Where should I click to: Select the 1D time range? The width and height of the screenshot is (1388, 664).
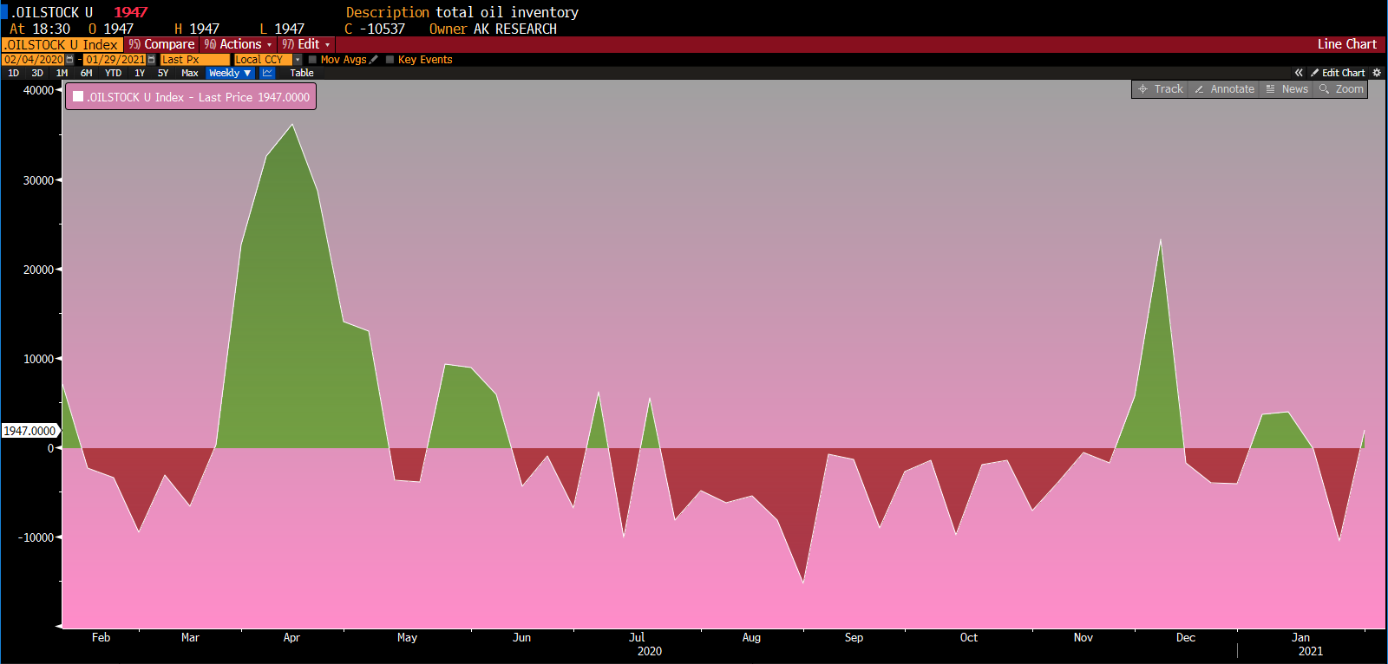tap(13, 73)
